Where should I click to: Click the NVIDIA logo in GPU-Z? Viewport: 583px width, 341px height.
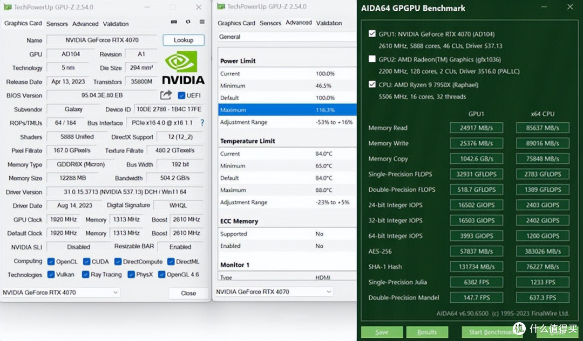(183, 68)
